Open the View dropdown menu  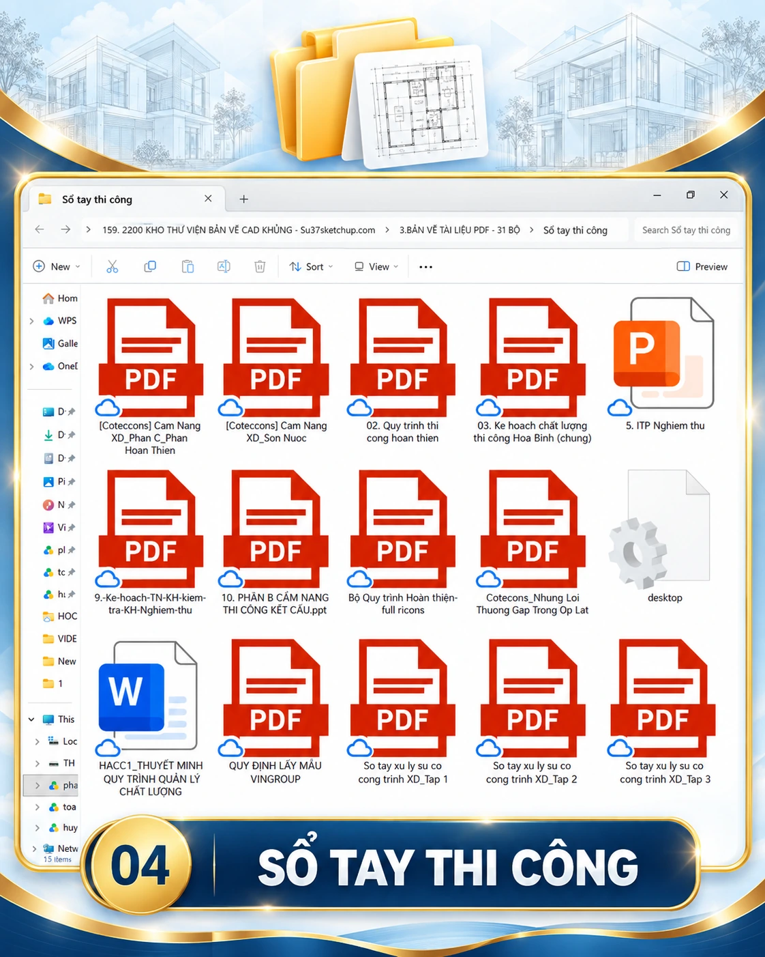(376, 267)
